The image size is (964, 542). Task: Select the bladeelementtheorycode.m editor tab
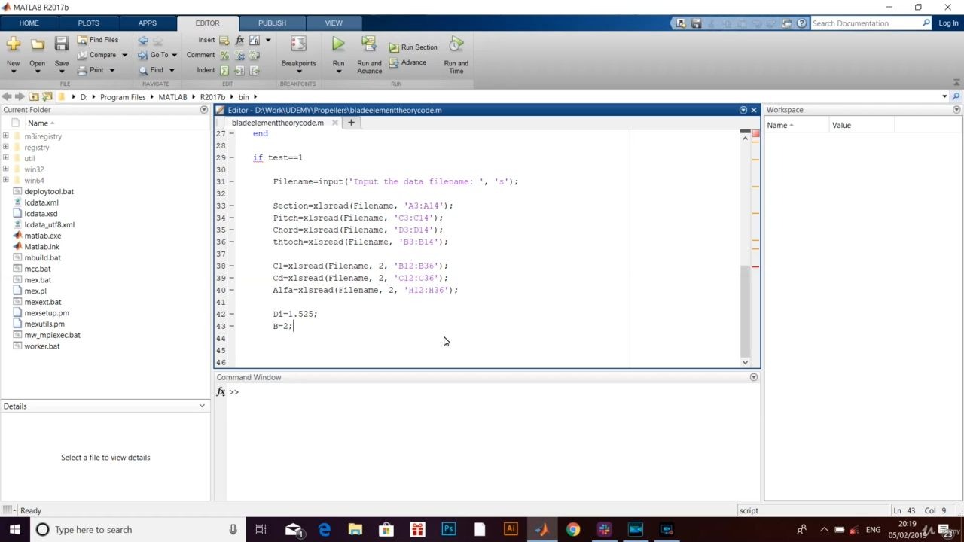(x=278, y=123)
